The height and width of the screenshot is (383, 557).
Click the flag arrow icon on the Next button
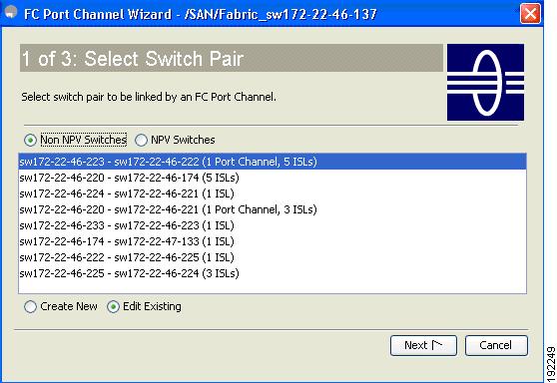(x=437, y=345)
